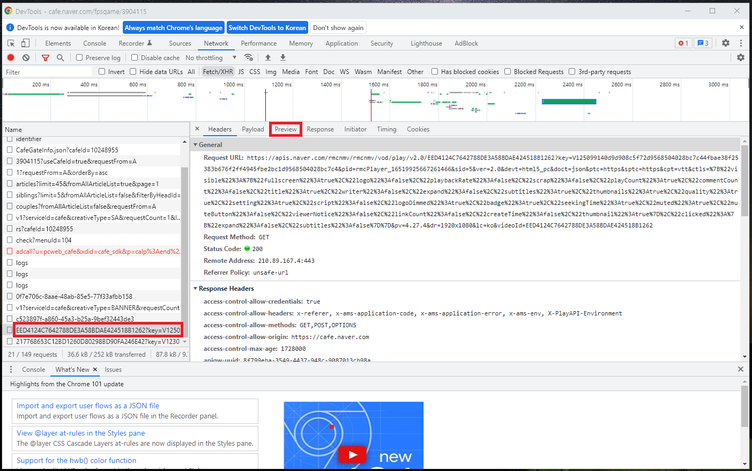Close the request details pane
This screenshot has height=471, width=752.
(197, 129)
